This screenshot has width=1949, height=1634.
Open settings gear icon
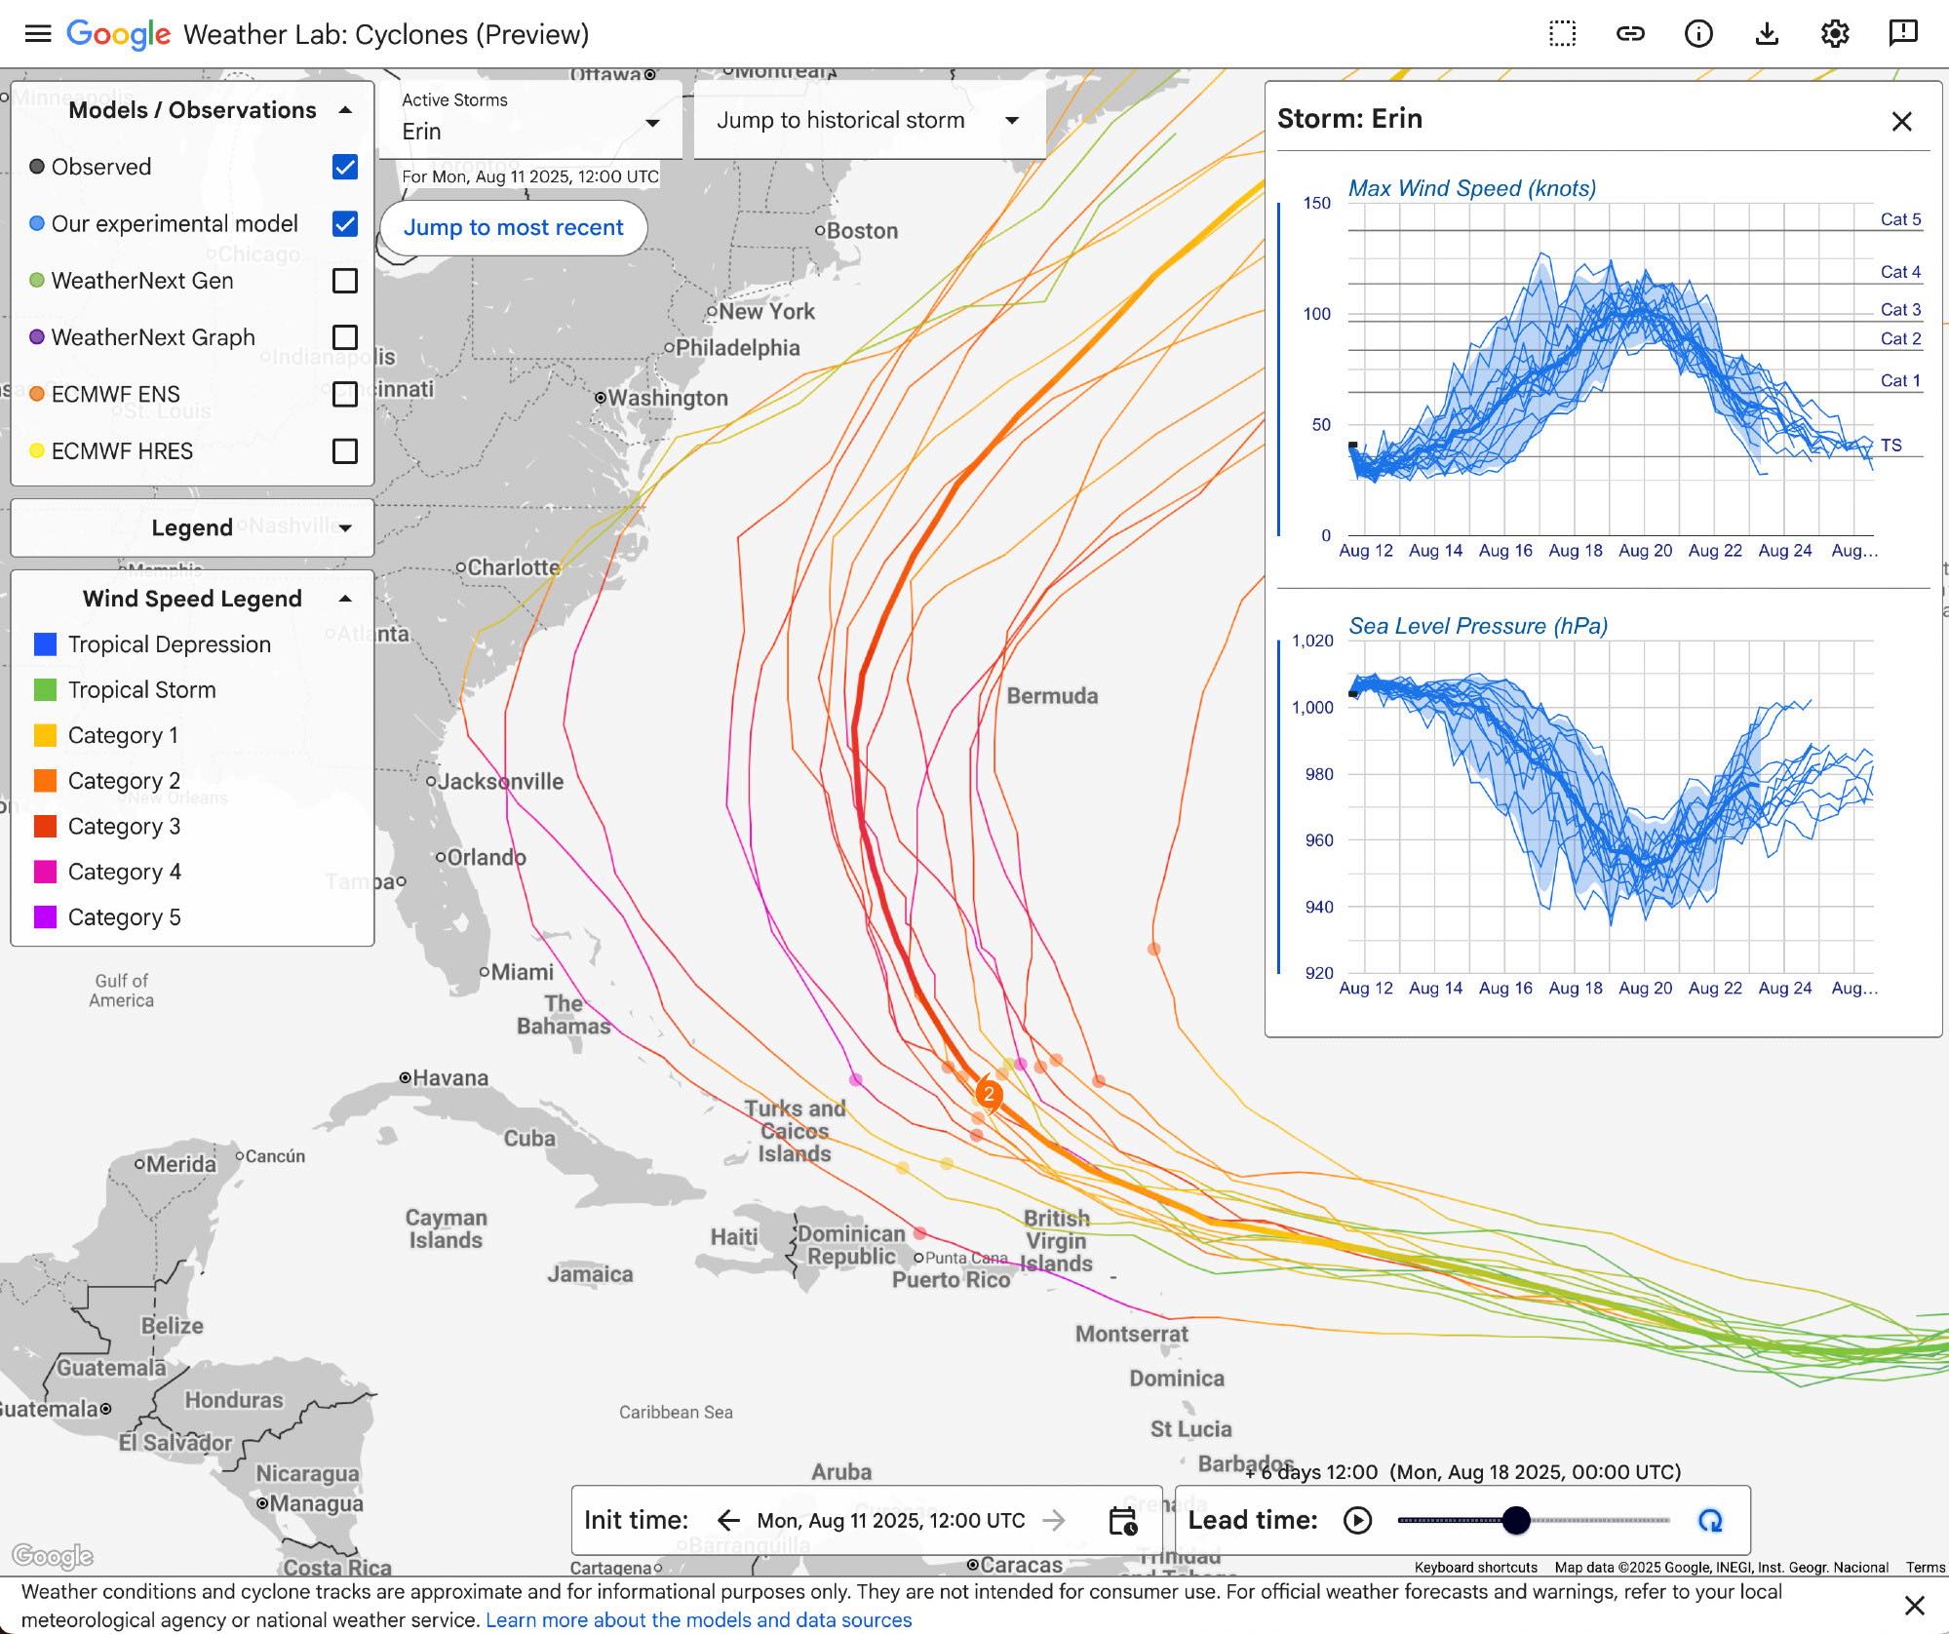point(1835,34)
